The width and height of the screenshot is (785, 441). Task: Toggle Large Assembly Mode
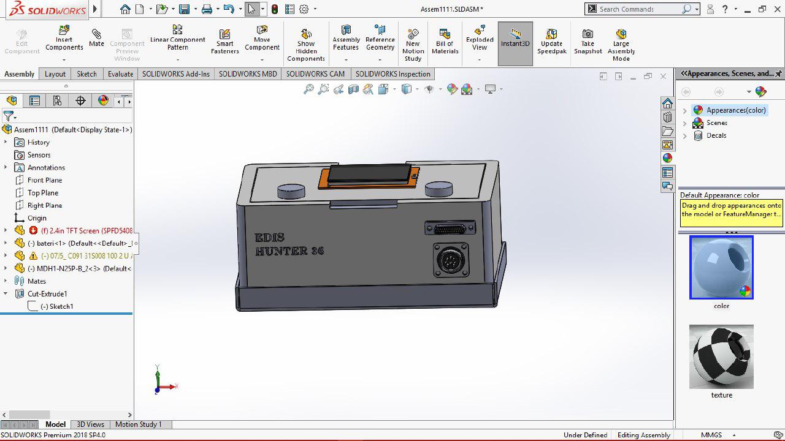click(621, 43)
